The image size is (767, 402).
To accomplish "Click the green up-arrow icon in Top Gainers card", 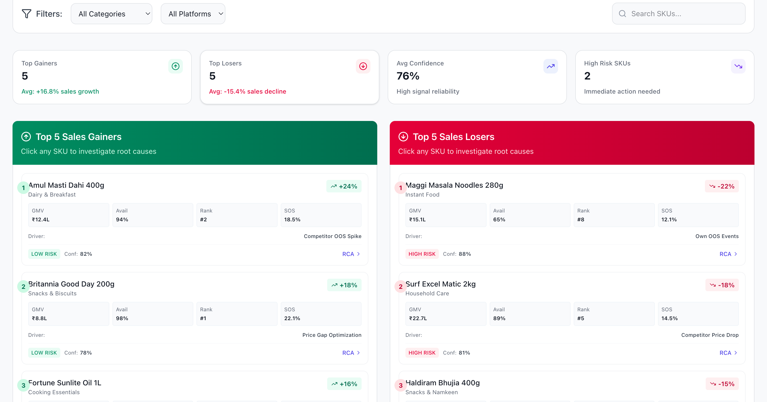I will [x=175, y=66].
